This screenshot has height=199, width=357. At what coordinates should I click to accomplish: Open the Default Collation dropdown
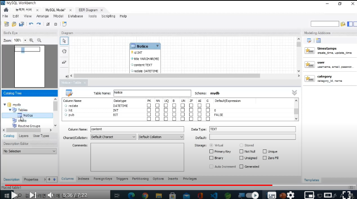click(161, 137)
